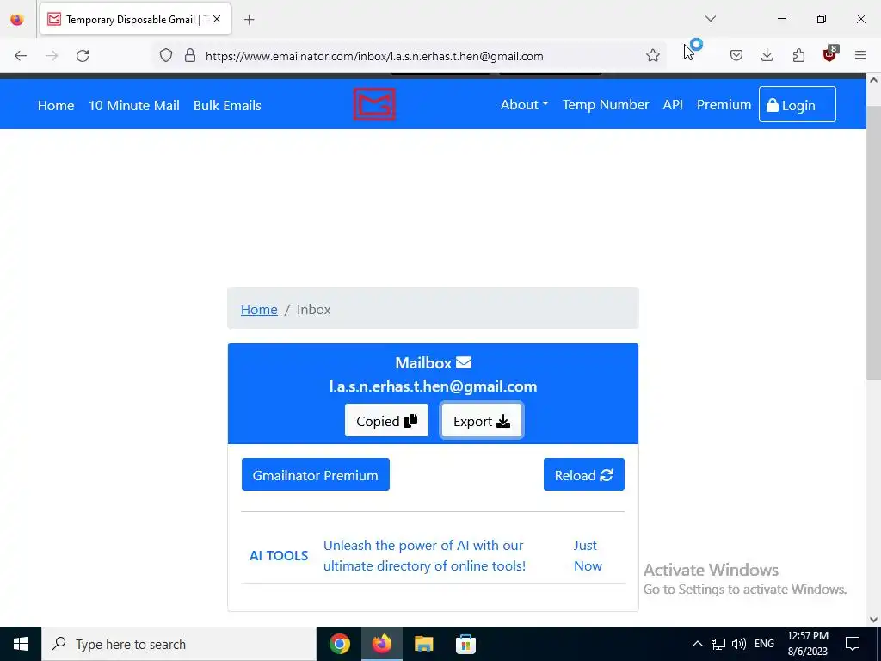
Task: Open the tracking protection shield icon
Action: click(x=166, y=56)
